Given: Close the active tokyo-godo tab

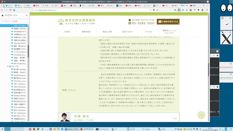Looking at the screenshot, I should 187,5.
